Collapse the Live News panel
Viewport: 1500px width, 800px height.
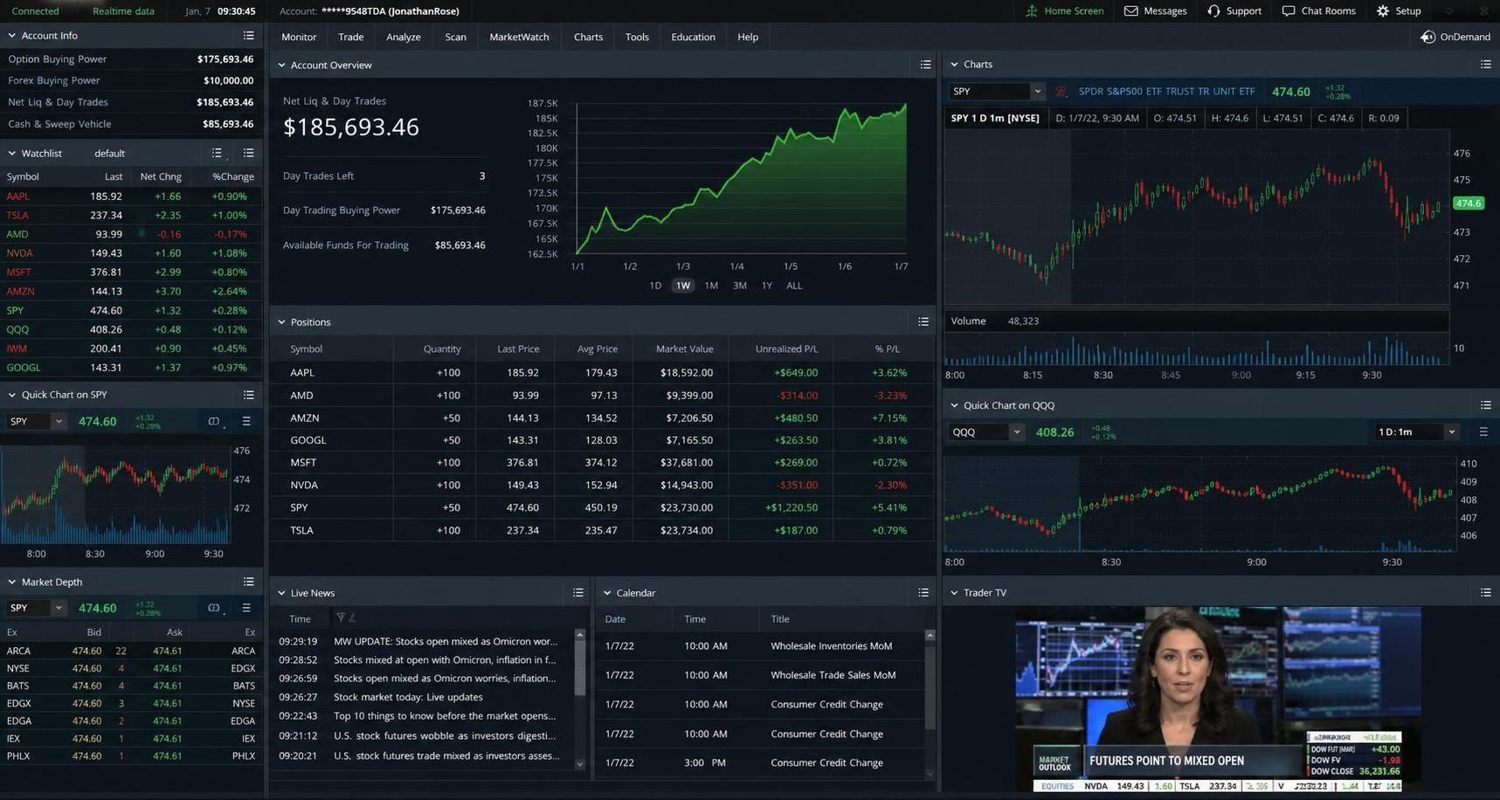pos(281,593)
